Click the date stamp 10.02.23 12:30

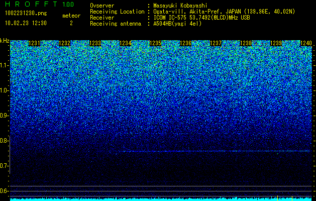[x=26, y=23]
